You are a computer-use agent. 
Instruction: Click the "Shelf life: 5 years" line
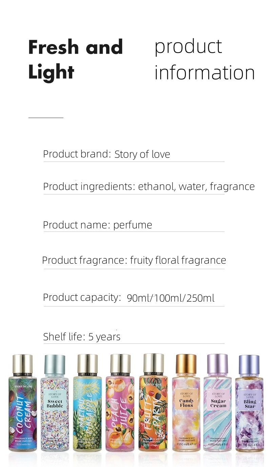(x=82, y=337)
